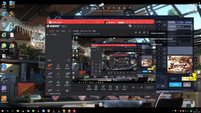Viewport: 201px width, 113px height.
Task: Click the lock icon above preview
Action: pos(140,33)
